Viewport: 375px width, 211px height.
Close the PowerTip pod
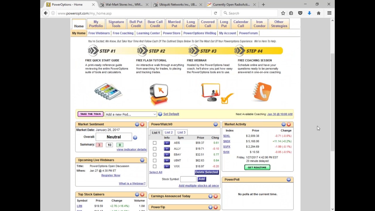coord(216,207)
